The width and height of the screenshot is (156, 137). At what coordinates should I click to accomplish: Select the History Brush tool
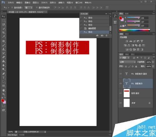tap(3, 53)
